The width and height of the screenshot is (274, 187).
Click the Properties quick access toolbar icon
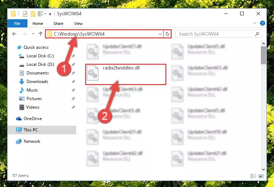[25, 14]
